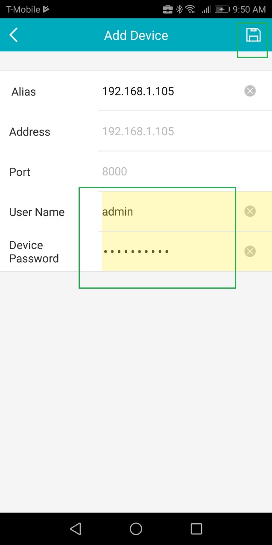The image size is (272, 545).
Task: Tap the Add Device title
Action: pyautogui.click(x=136, y=35)
